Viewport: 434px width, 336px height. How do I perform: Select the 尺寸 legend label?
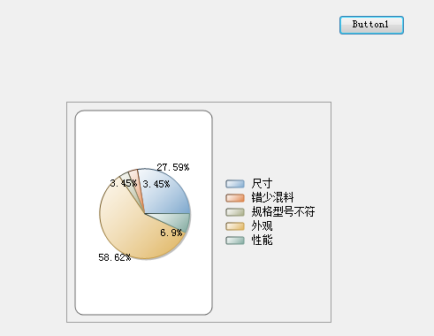[x=262, y=184]
